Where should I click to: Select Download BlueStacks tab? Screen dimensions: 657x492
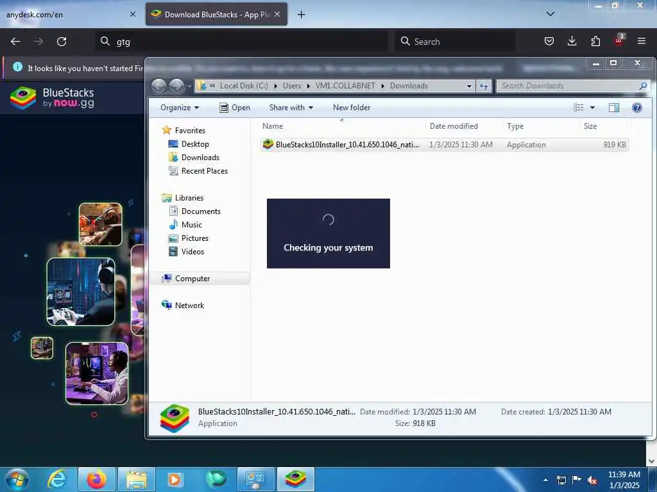click(216, 14)
